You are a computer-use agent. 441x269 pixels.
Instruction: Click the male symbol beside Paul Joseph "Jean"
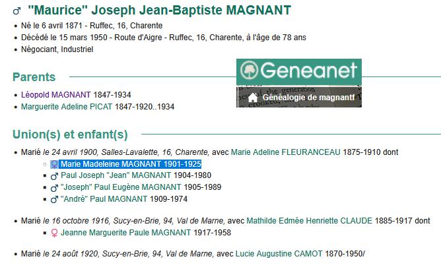(54, 176)
